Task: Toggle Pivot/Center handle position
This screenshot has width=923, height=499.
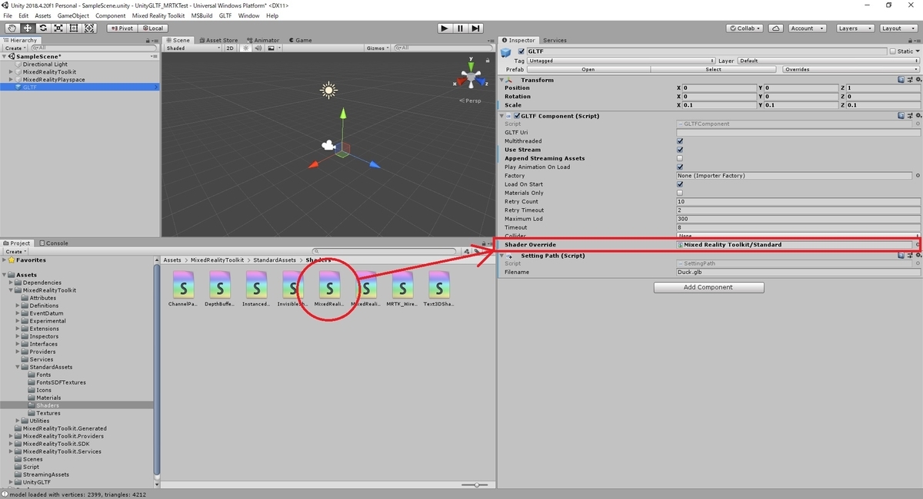Action: [x=121, y=28]
